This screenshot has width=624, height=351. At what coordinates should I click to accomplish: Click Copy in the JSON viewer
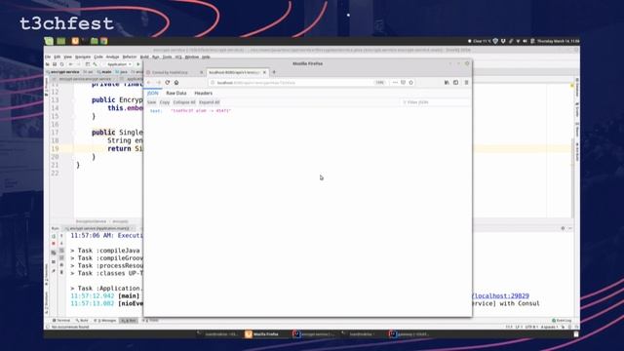(165, 102)
